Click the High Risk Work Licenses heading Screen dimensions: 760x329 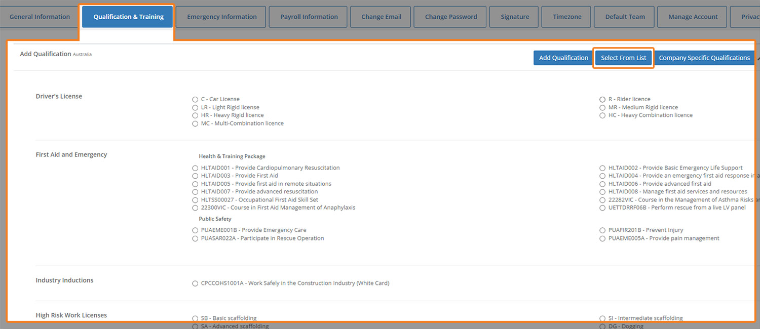71,315
